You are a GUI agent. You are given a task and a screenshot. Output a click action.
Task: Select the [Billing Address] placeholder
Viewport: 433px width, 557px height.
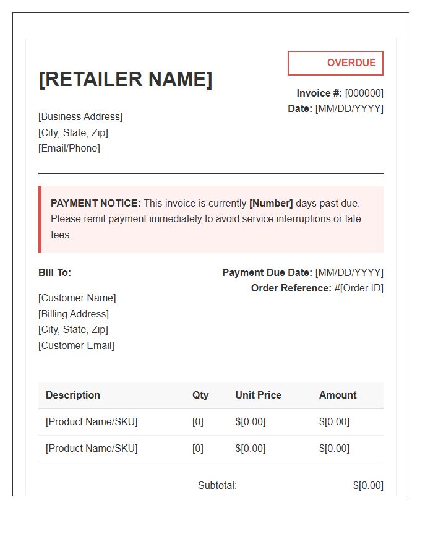(x=74, y=314)
